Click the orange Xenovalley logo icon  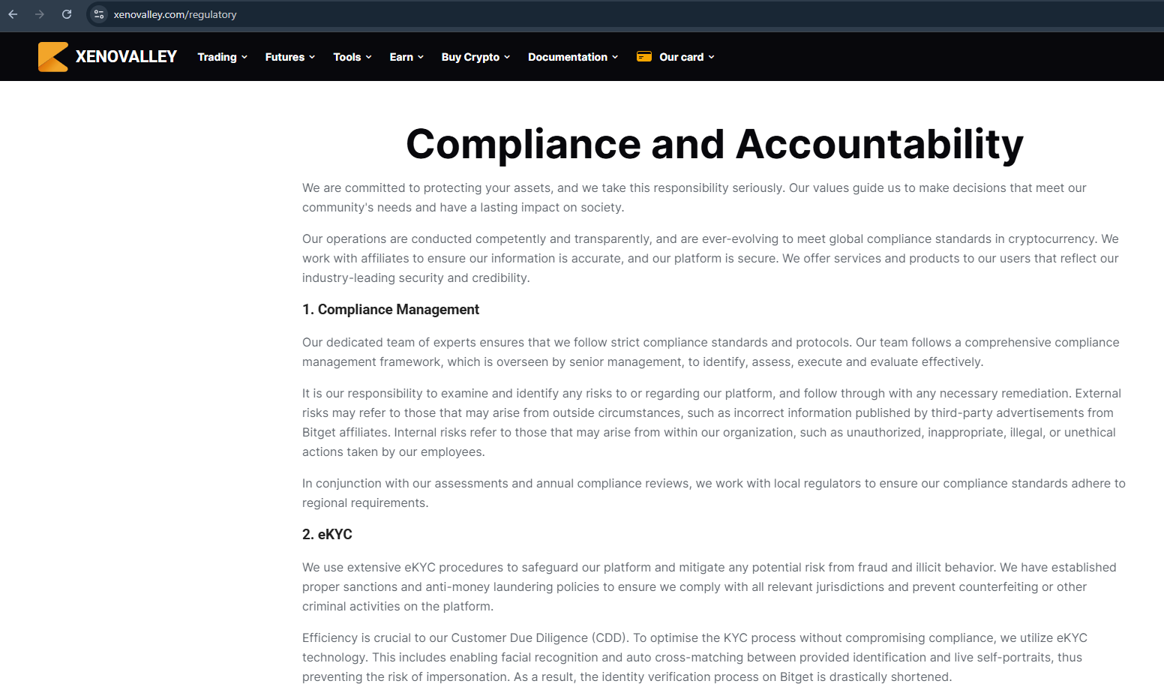coord(53,57)
